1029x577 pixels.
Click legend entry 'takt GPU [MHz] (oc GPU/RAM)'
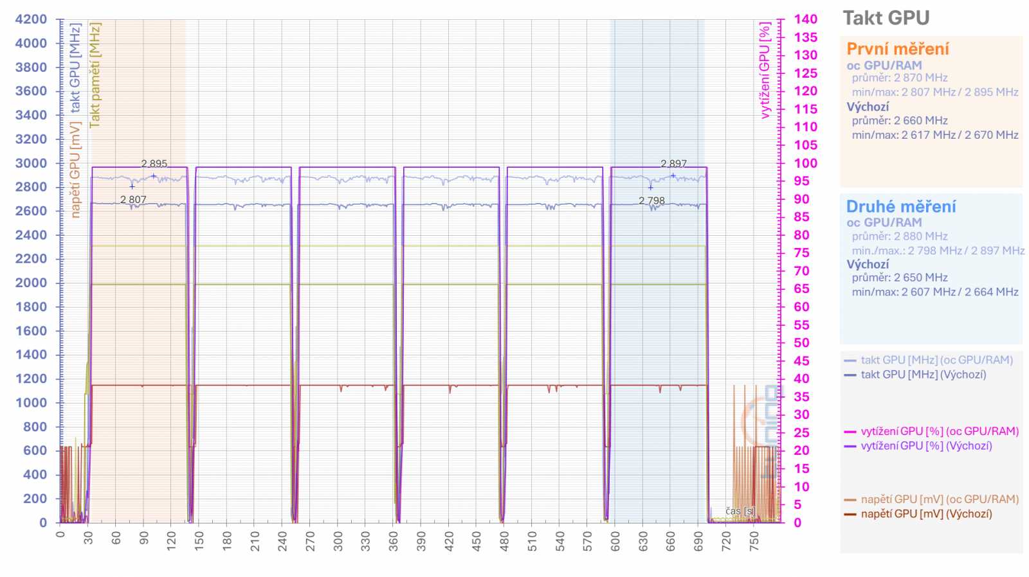tap(936, 360)
